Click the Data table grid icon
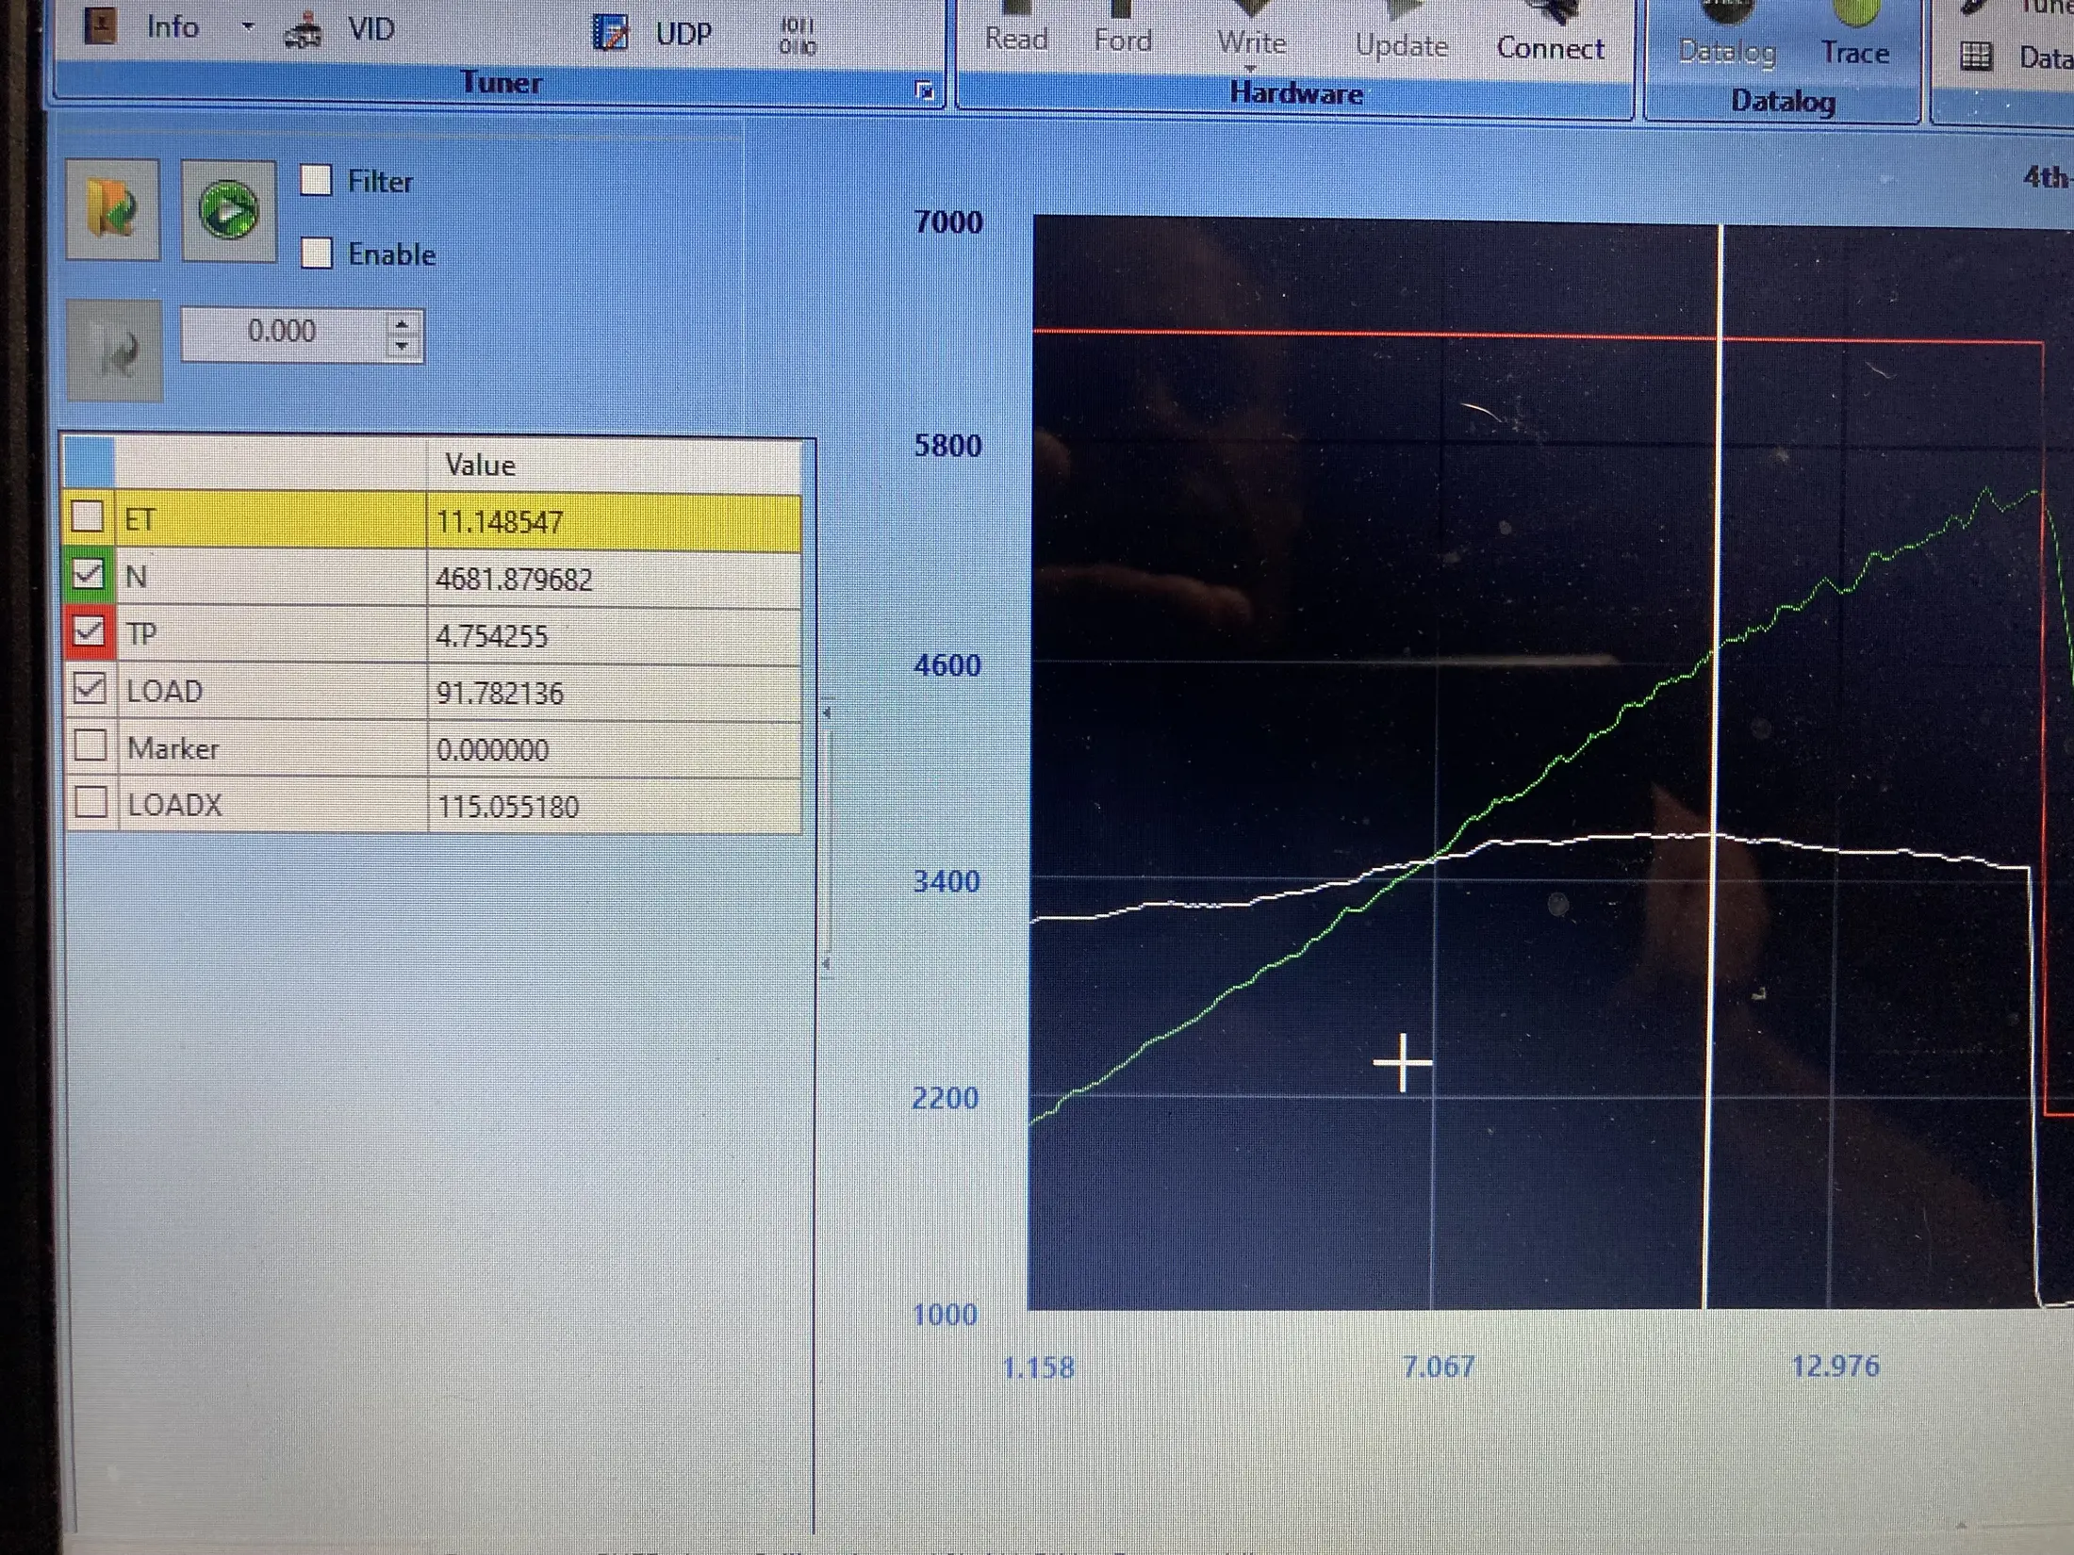The image size is (2074, 1555). coord(1976,57)
